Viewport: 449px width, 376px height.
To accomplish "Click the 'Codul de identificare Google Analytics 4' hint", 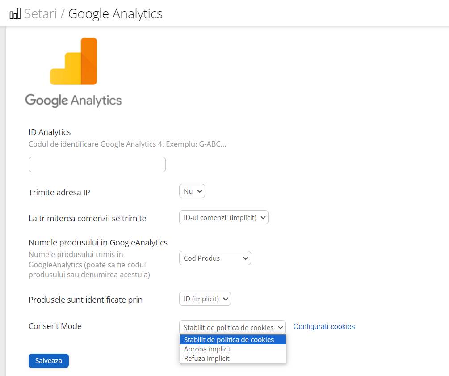I will point(127,144).
